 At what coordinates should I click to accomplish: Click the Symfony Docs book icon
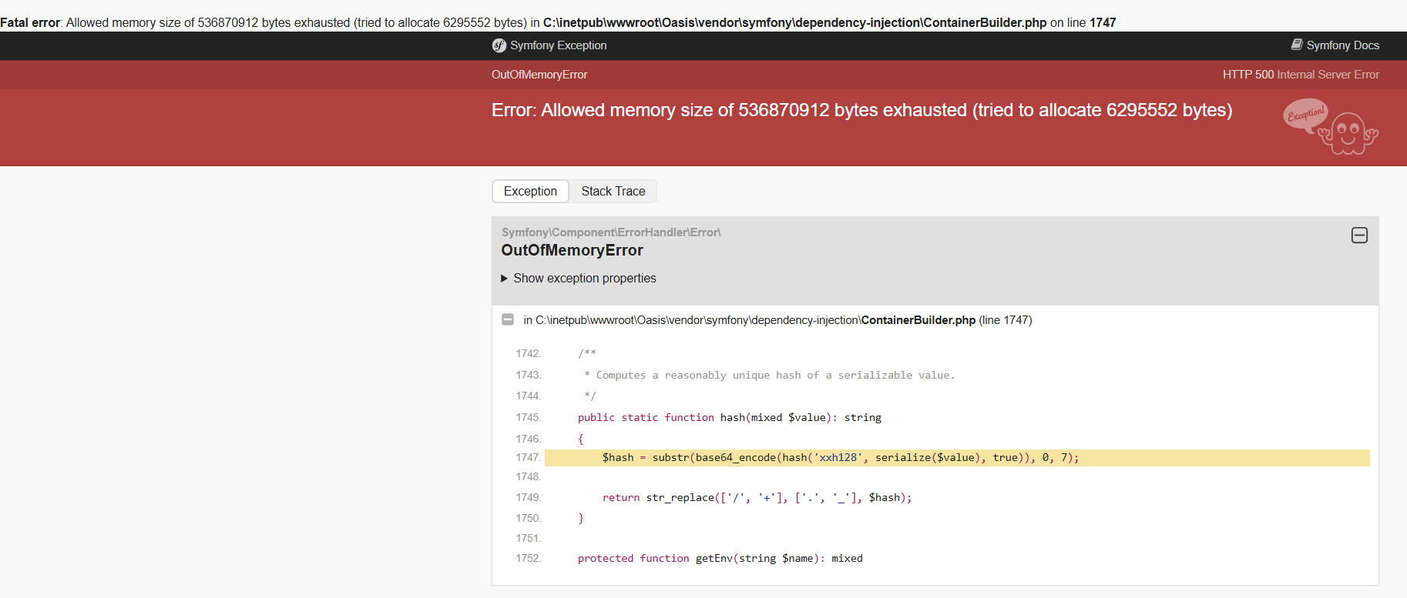pyautogui.click(x=1297, y=45)
